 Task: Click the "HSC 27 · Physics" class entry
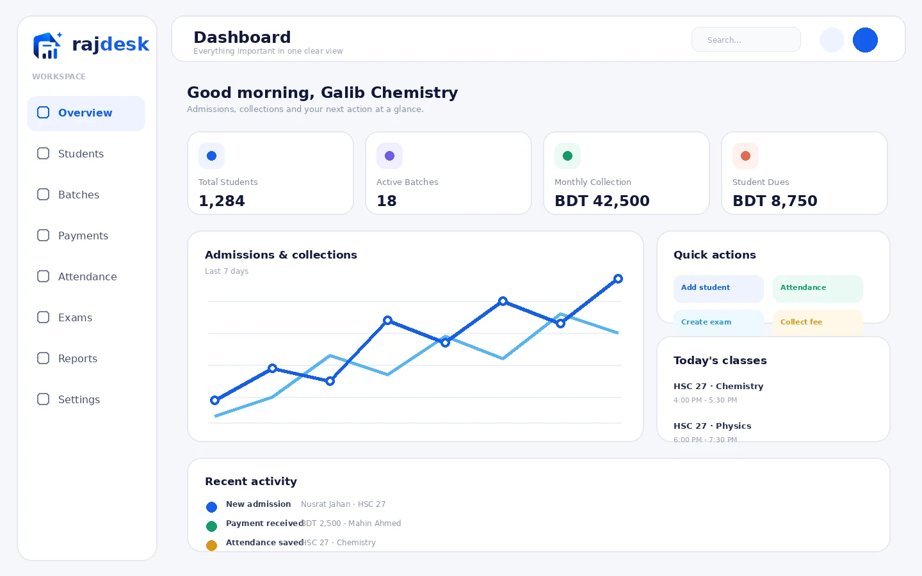coord(713,426)
